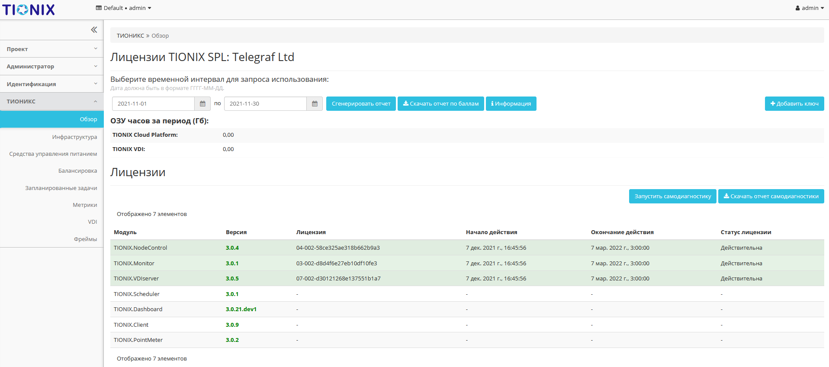
Task: Expand the Проект section
Action: click(52, 49)
